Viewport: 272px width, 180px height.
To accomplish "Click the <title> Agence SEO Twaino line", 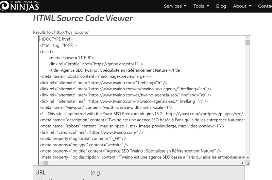I will (x=115, y=70).
